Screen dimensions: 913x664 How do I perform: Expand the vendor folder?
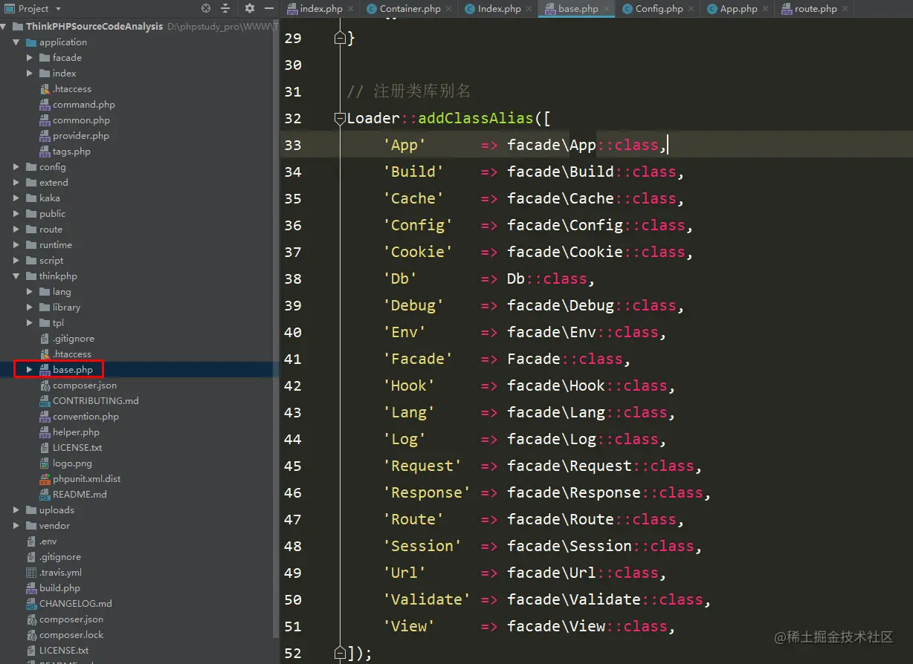[x=16, y=526]
